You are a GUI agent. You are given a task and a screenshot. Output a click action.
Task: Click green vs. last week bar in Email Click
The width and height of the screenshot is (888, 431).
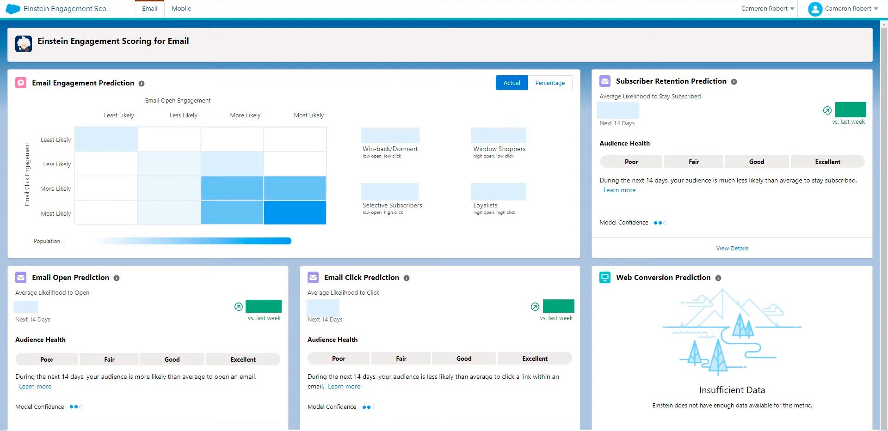pos(558,306)
